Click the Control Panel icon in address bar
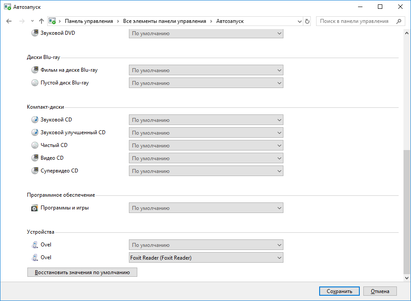411x301 pixels. [x=52, y=21]
